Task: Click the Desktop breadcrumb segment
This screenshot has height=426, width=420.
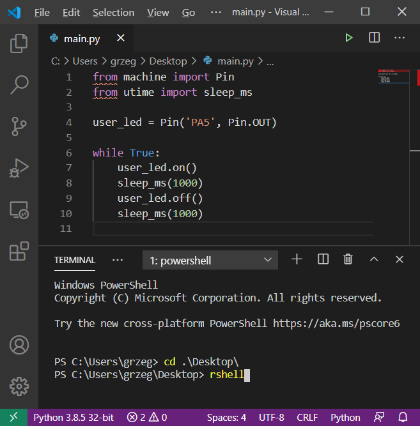Action: point(168,61)
